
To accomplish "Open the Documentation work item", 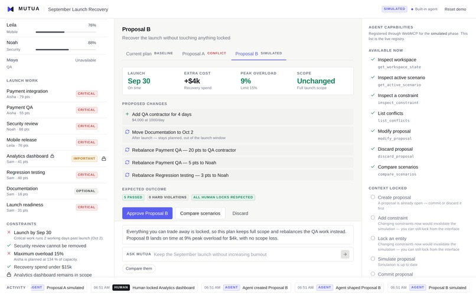I will (x=57, y=191).
